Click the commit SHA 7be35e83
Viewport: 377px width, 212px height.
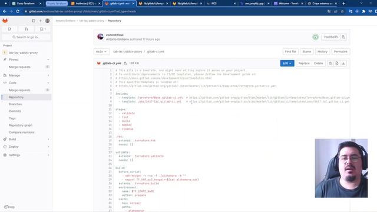(330, 37)
